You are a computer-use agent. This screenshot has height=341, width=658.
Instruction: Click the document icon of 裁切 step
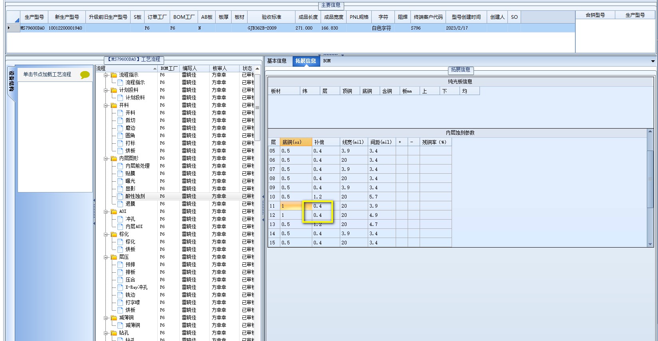[120, 120]
